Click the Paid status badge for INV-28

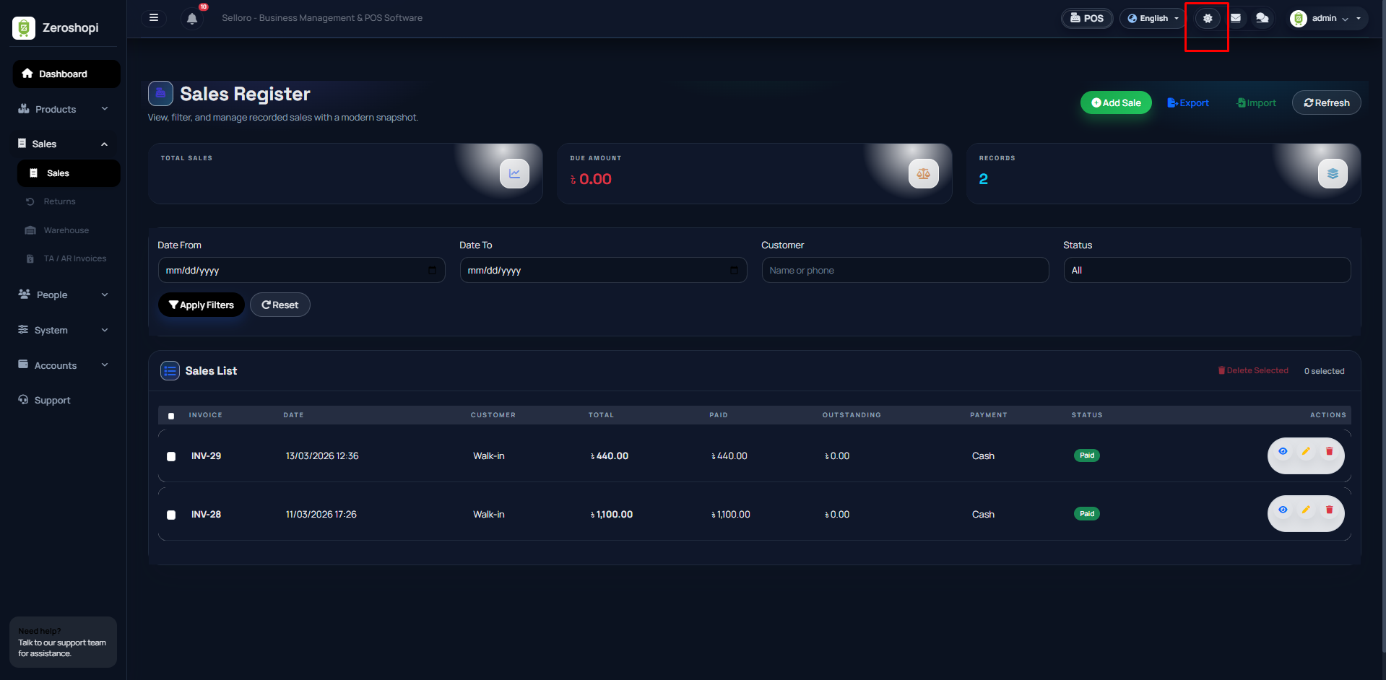coord(1087,514)
